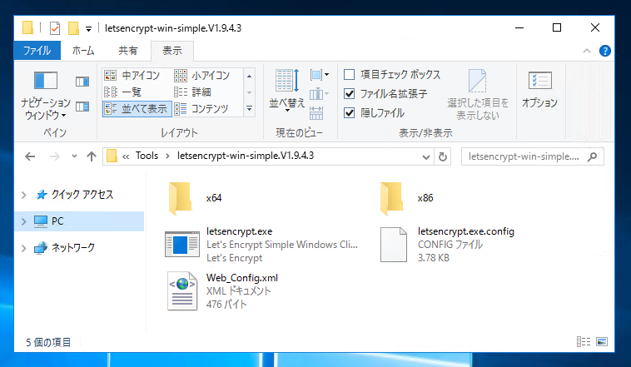
Task: Click the Properties quick access icon
Action: (x=55, y=28)
